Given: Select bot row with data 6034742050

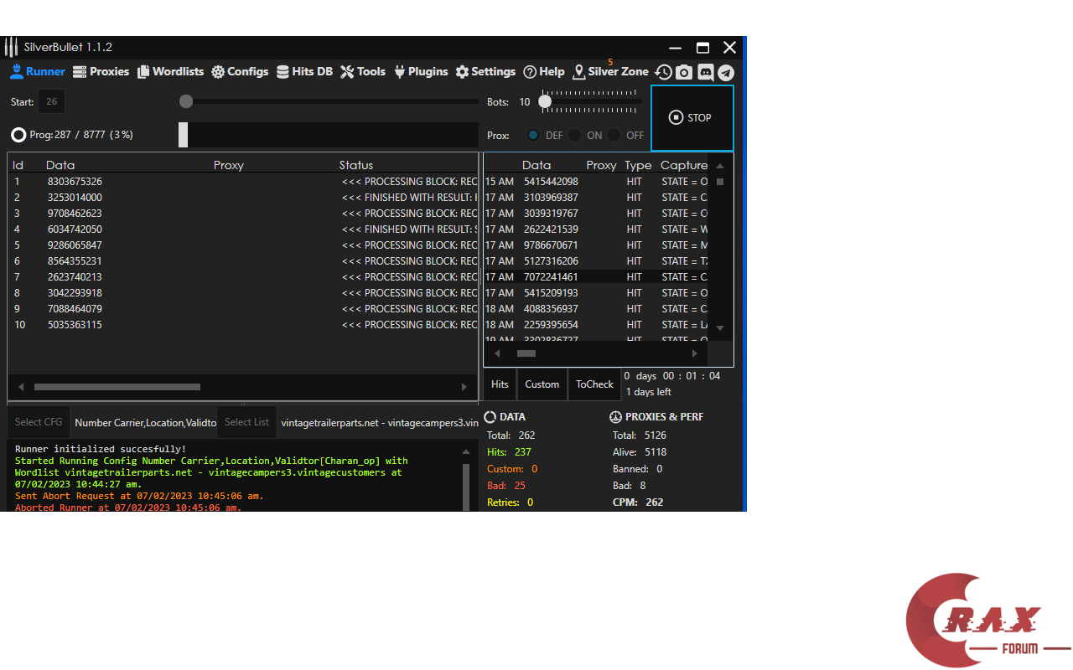Looking at the screenshot, I should (x=243, y=229).
